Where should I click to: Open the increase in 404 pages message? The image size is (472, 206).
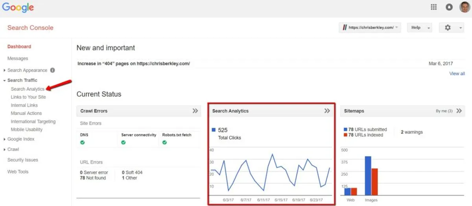pos(134,63)
